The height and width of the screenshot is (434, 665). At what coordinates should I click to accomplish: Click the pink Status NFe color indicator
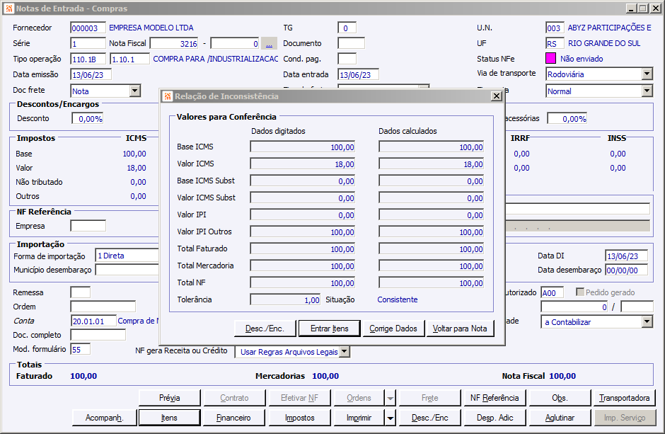click(x=551, y=59)
